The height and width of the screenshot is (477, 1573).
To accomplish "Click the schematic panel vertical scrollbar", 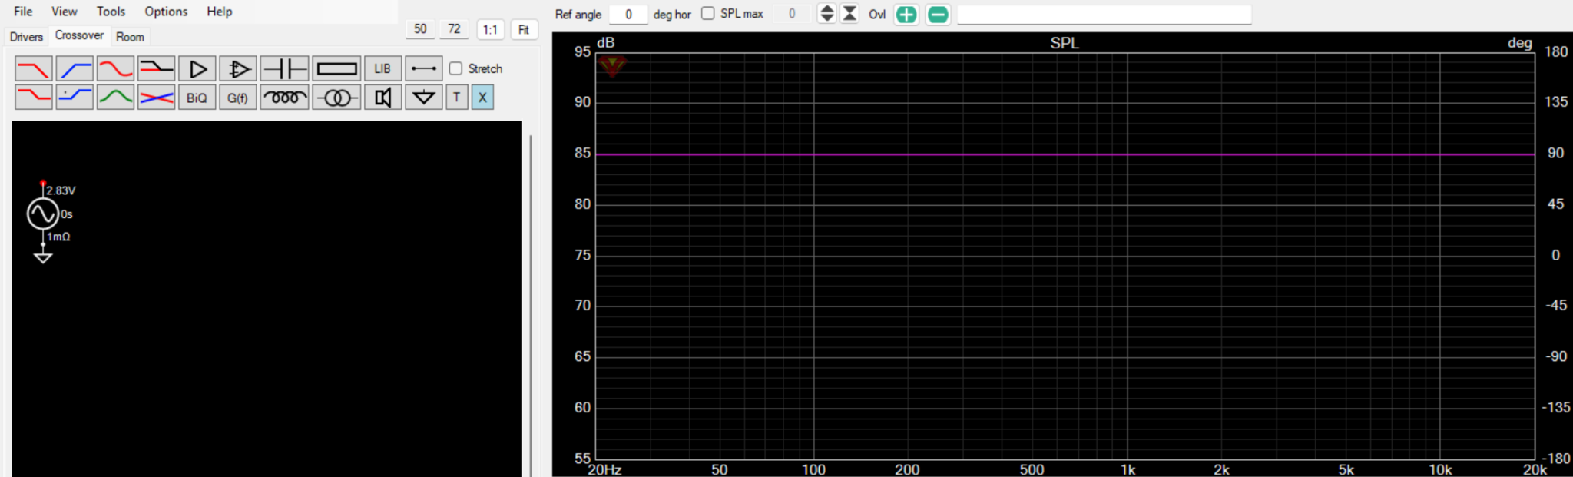I will [531, 306].
